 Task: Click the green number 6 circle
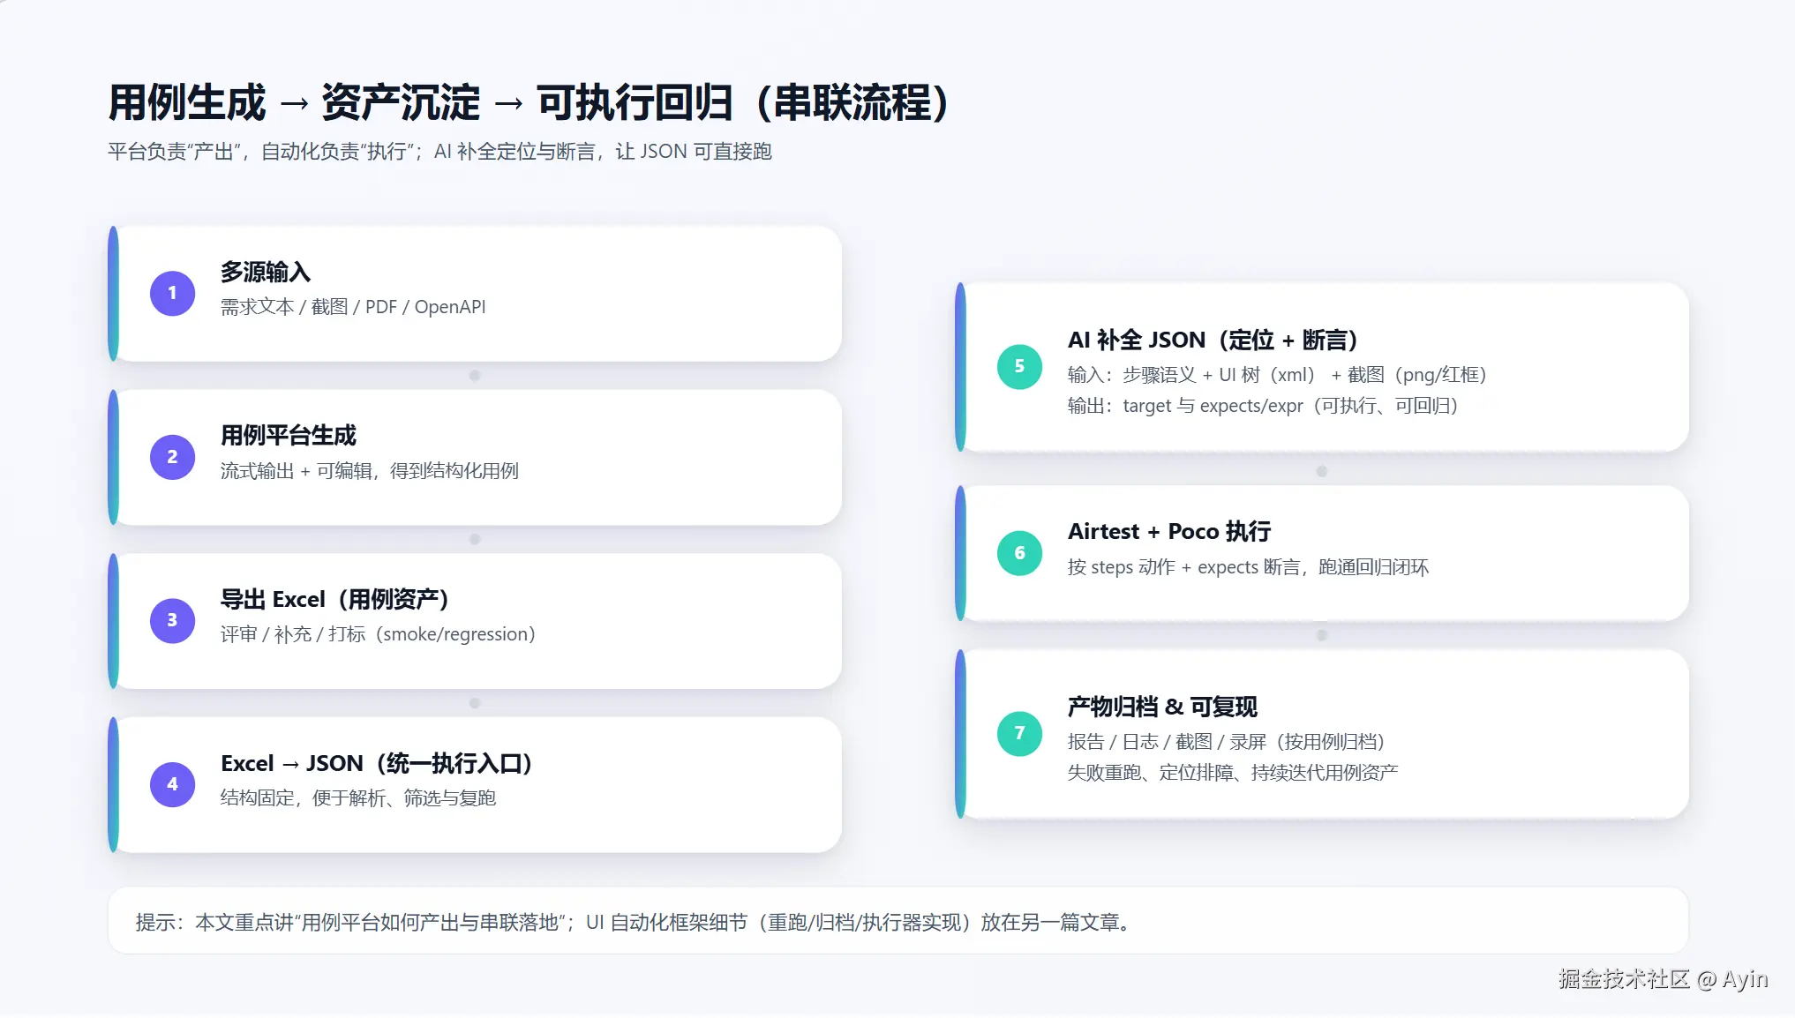[1019, 553]
